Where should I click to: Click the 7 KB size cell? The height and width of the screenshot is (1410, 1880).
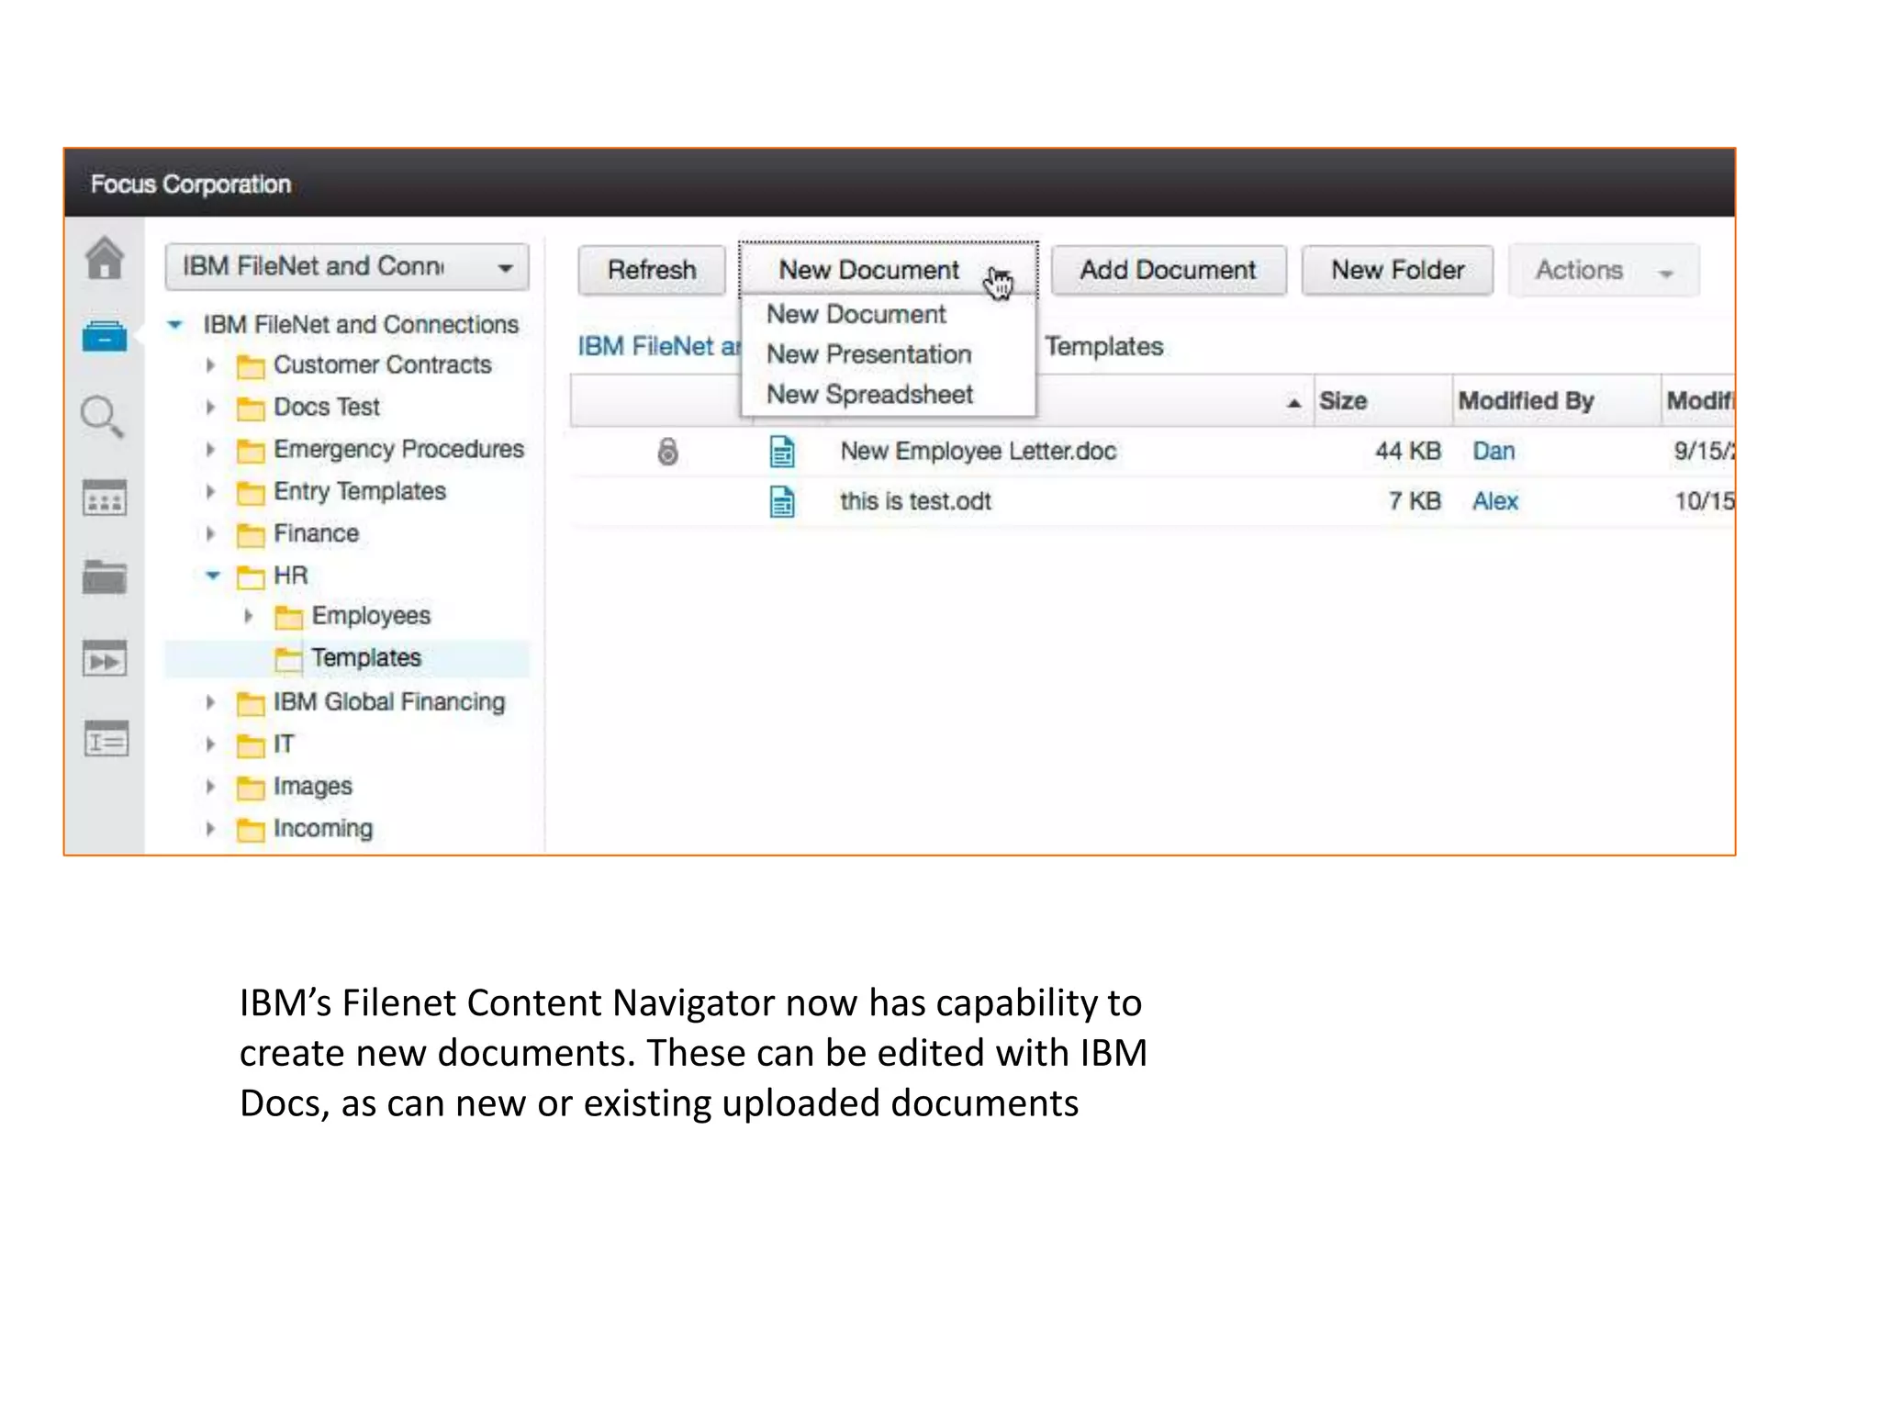coord(1415,501)
